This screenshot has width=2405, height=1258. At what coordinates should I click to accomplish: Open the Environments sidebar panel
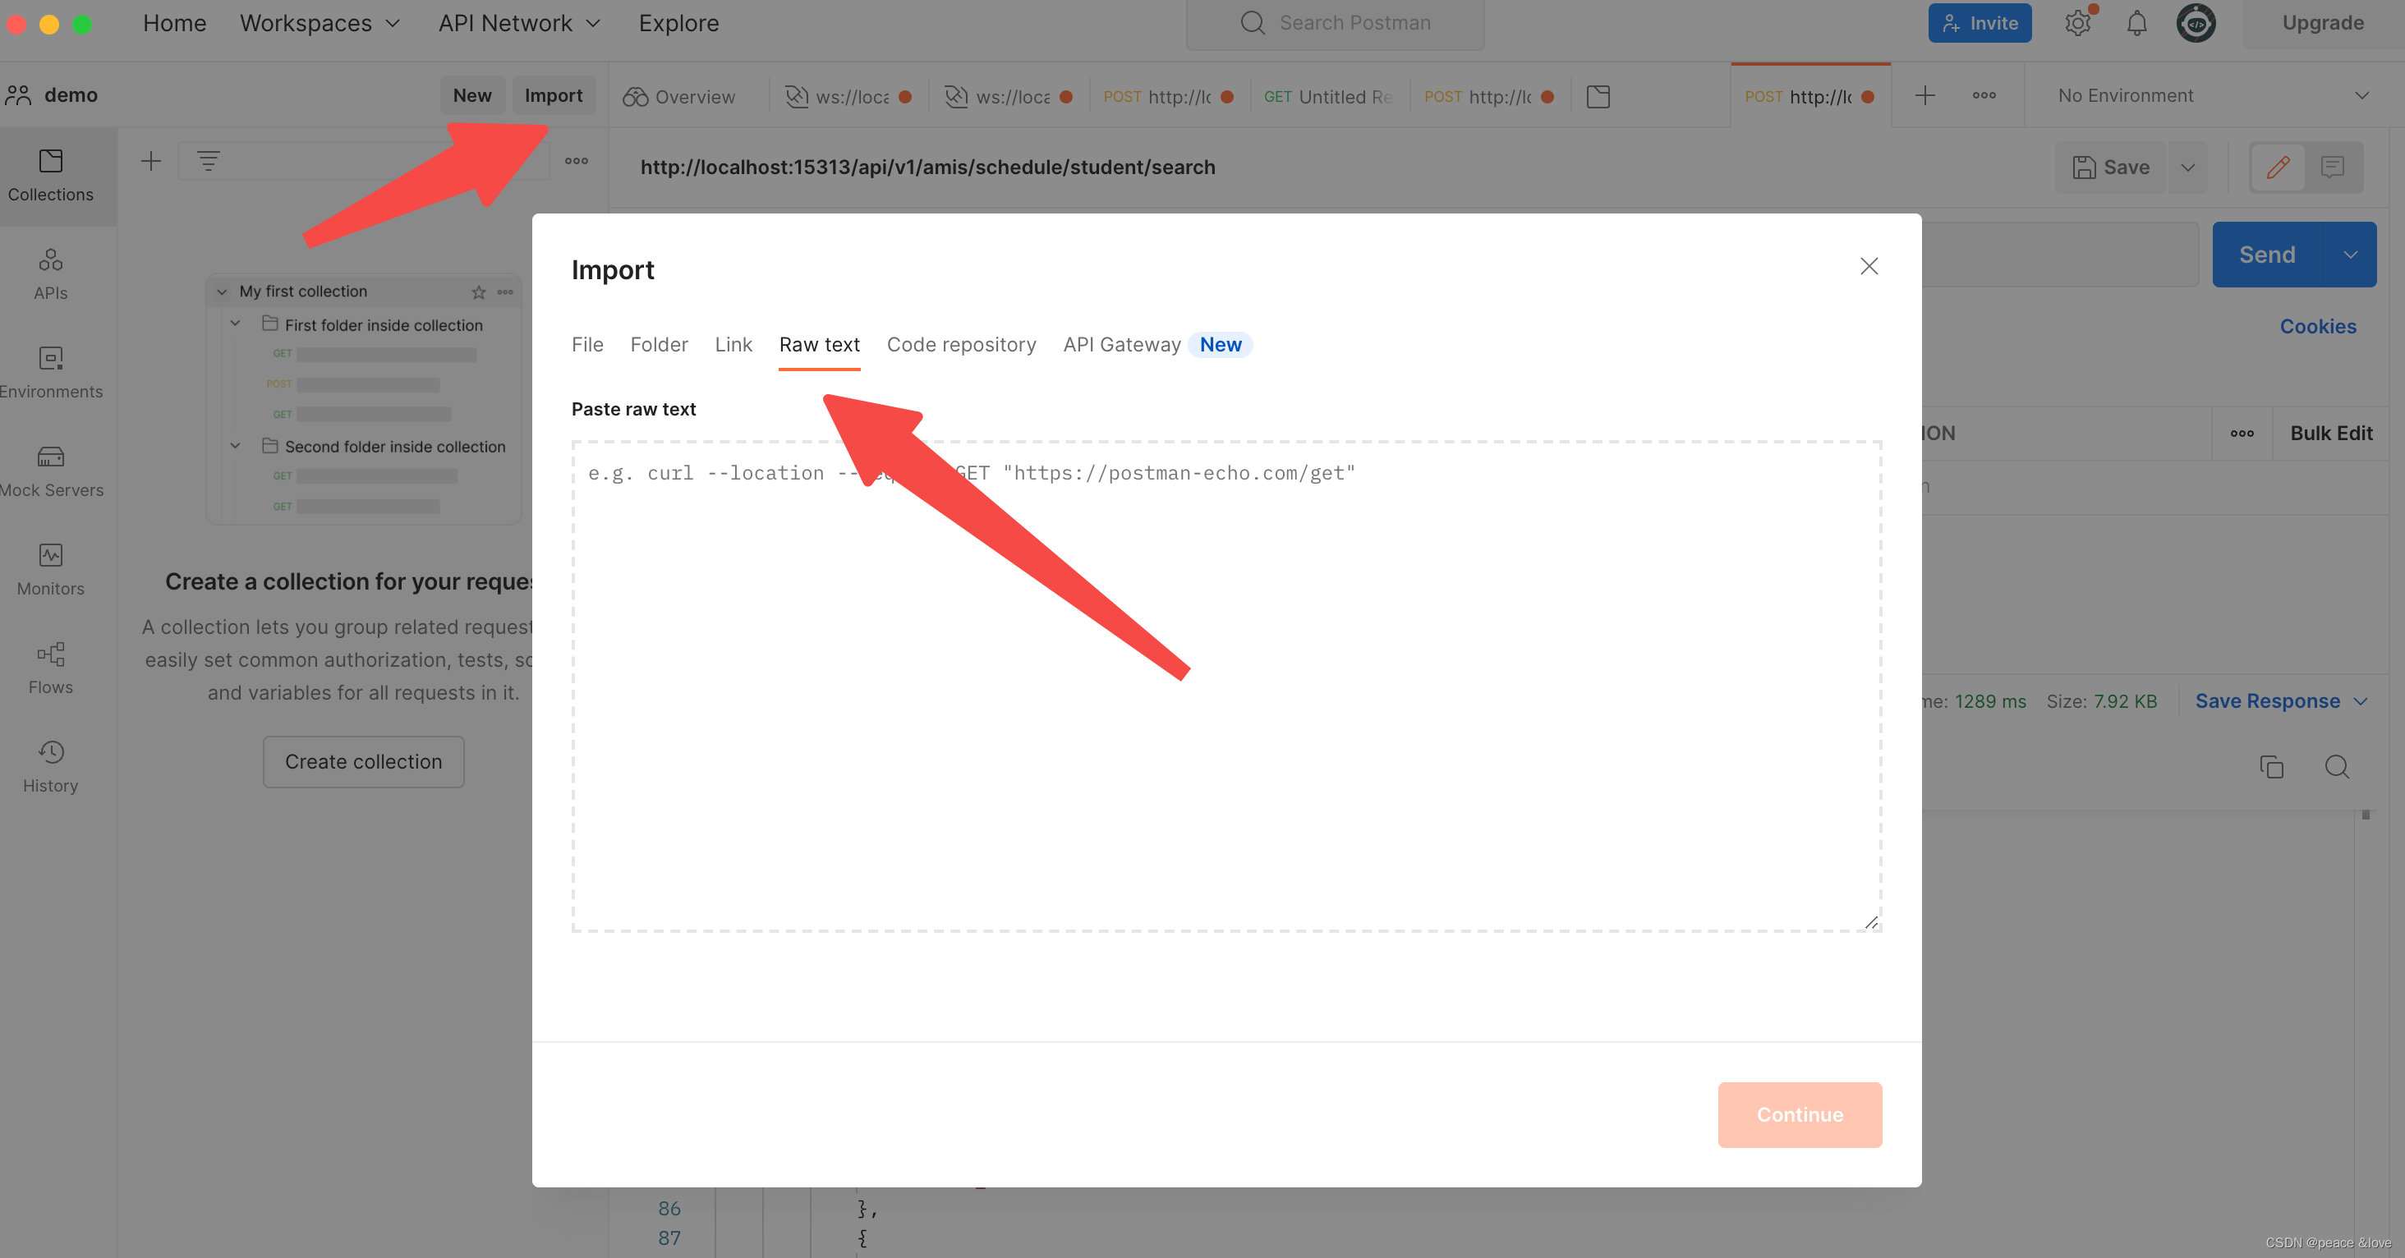(50, 372)
